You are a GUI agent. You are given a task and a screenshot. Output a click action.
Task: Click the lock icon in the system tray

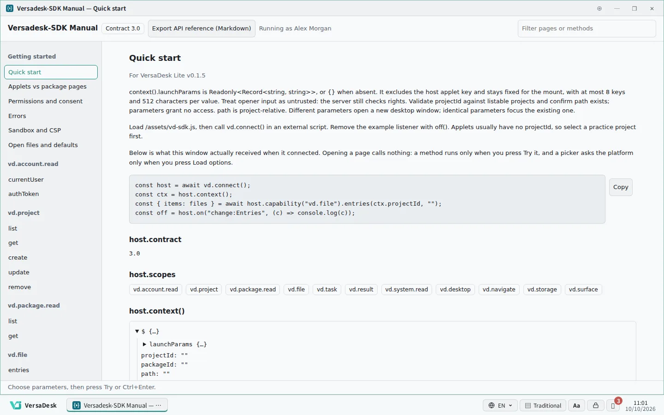click(x=596, y=405)
